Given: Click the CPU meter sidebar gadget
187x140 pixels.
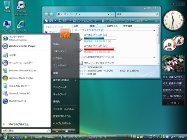Looking at the screenshot, I should coord(173,44).
